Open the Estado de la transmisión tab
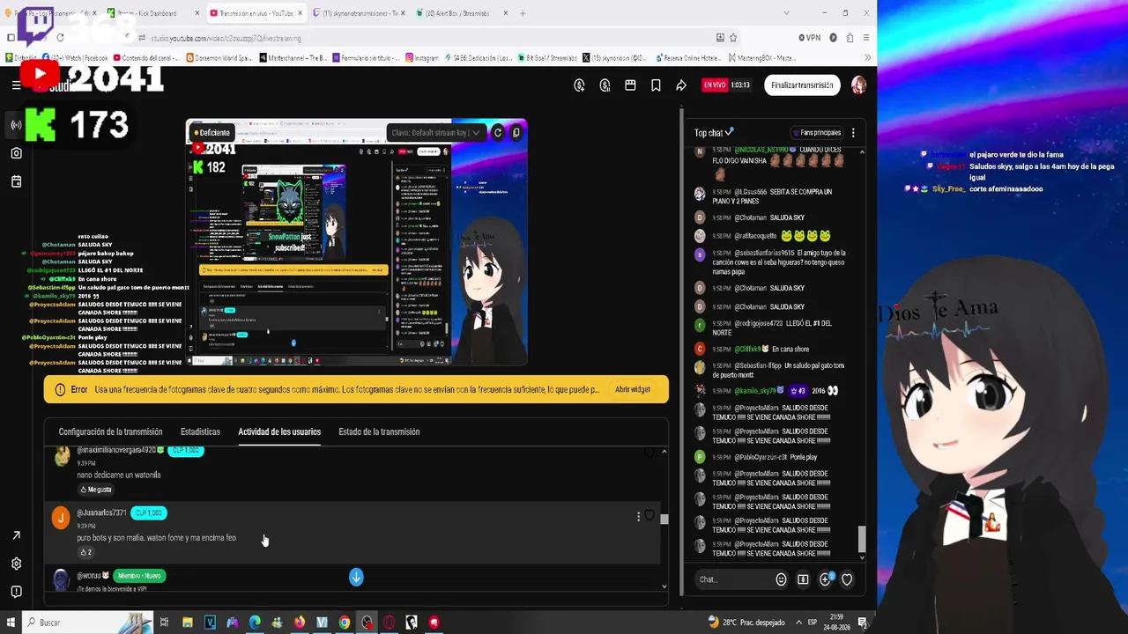This screenshot has height=634, width=1128. pyautogui.click(x=379, y=431)
